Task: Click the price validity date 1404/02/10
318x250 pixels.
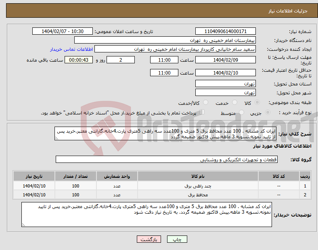Action: pyautogui.click(x=225, y=73)
